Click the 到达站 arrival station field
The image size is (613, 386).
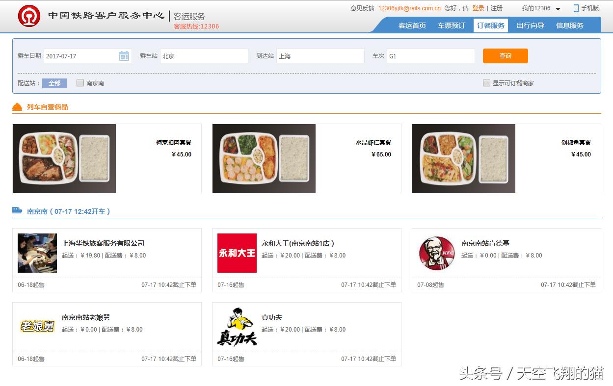[x=320, y=56]
